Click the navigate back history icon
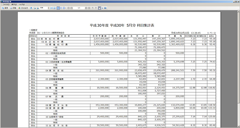Viewport: 240px width, 128px height. 93,8
